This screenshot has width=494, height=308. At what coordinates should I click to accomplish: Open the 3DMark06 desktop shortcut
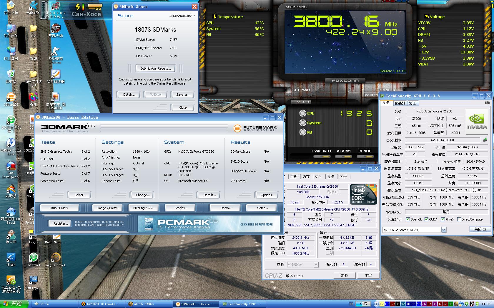pyautogui.click(x=11, y=97)
